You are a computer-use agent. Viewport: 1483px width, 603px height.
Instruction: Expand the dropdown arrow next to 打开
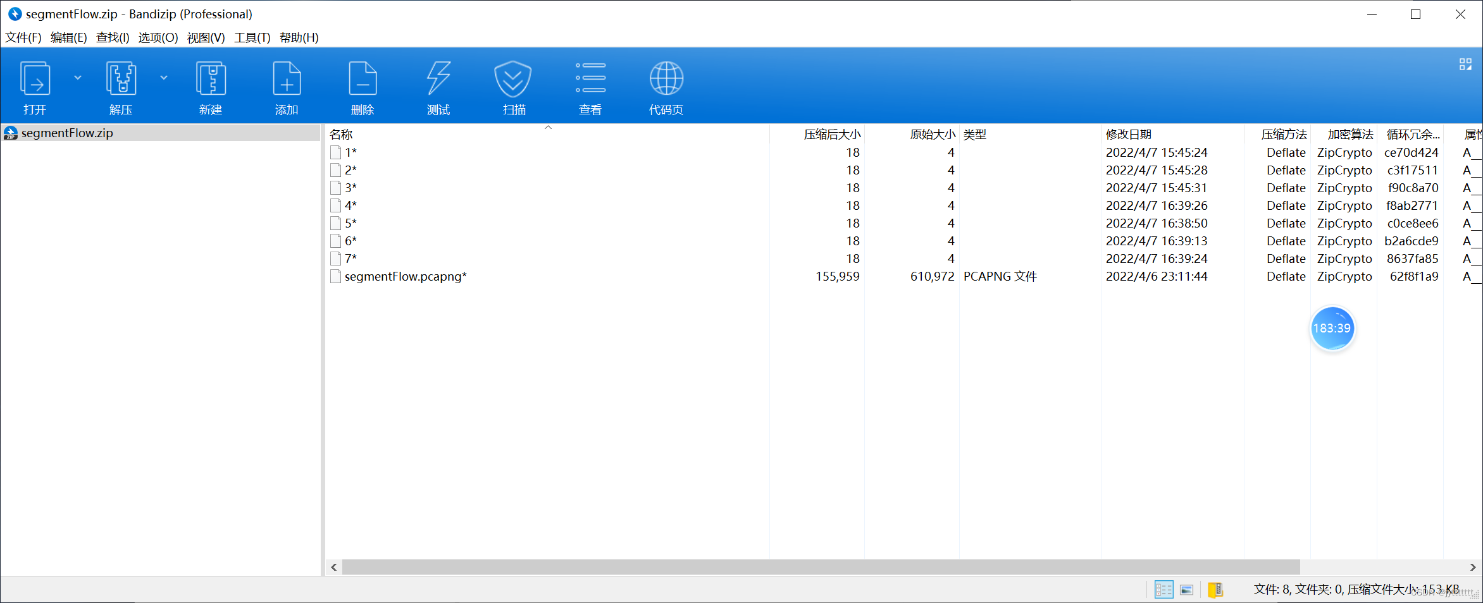pos(78,78)
